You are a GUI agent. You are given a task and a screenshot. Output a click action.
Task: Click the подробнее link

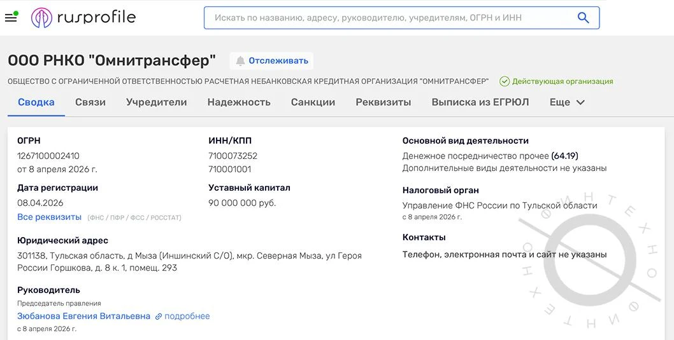point(187,316)
